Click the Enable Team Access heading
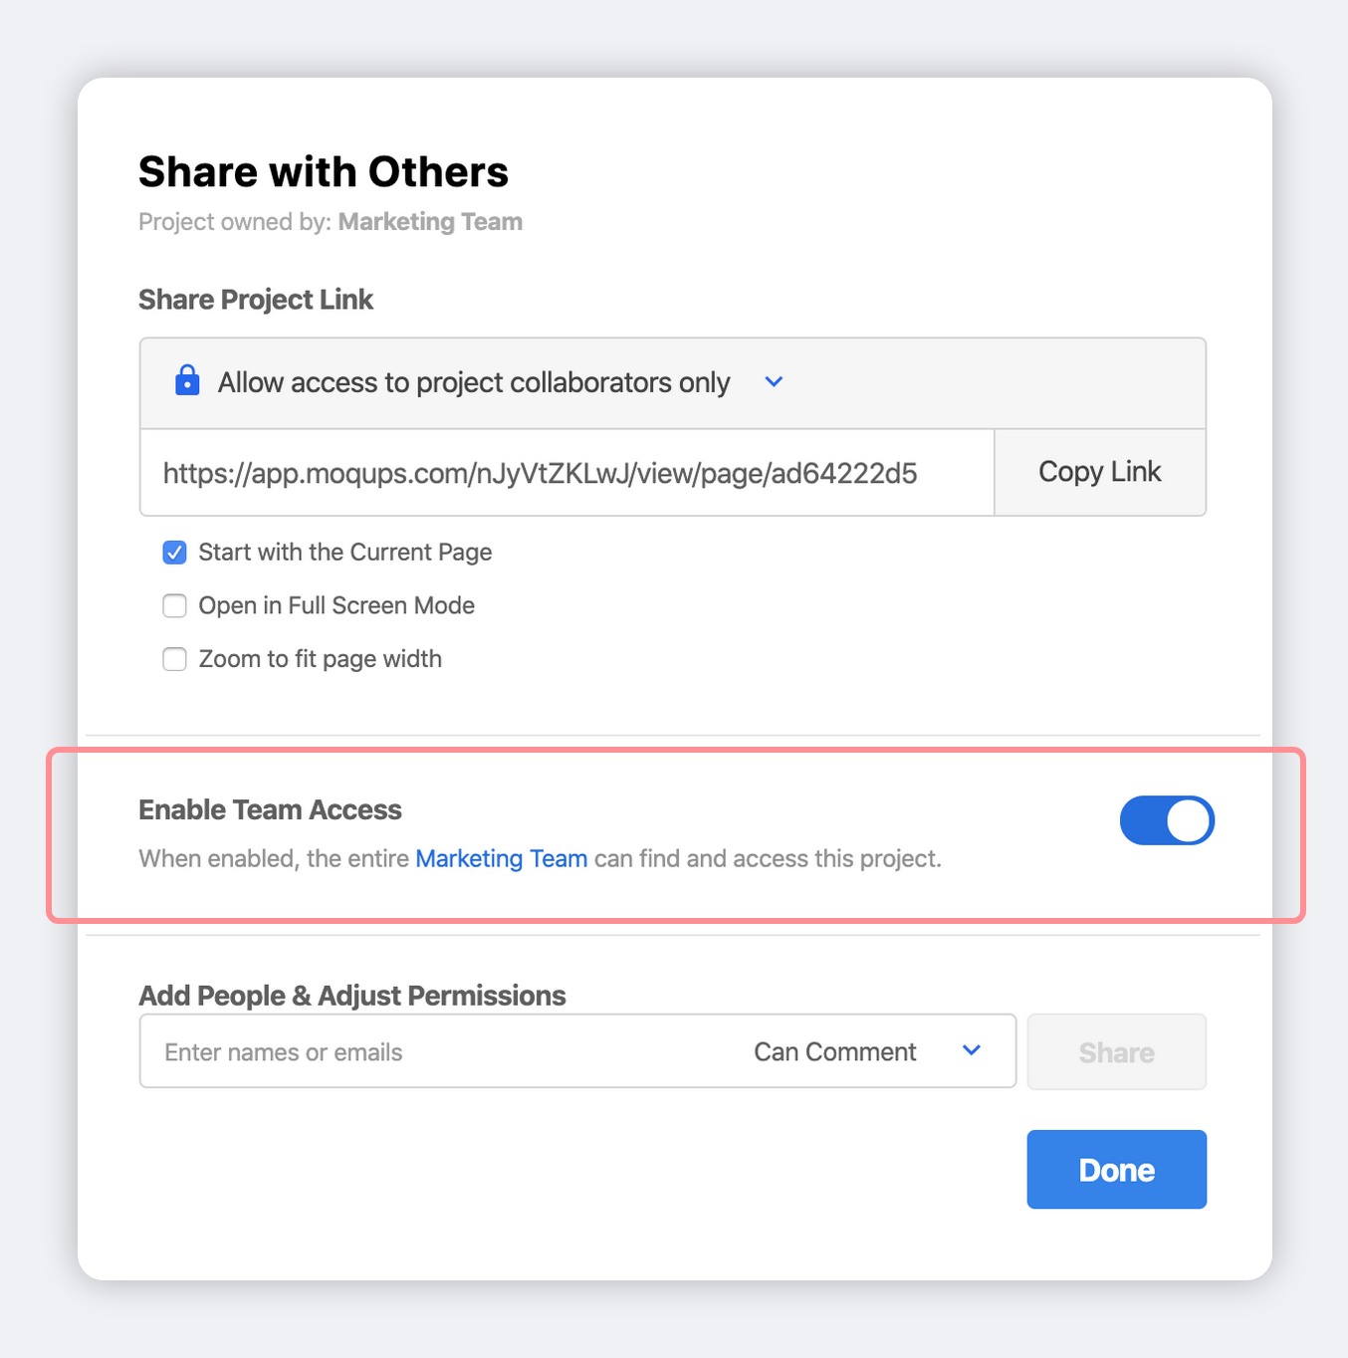The width and height of the screenshot is (1348, 1358). [x=270, y=810]
